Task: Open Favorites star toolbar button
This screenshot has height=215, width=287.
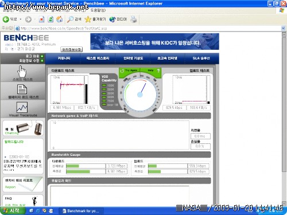Action: (x=95, y=19)
